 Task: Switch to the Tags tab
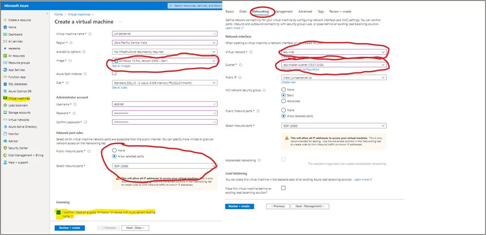(x=321, y=11)
